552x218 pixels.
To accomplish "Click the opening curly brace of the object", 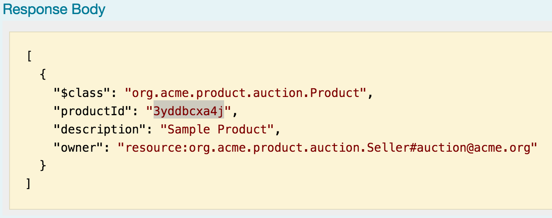I will point(43,75).
